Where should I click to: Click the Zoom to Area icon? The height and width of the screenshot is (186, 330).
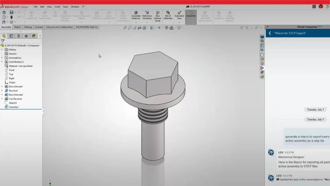point(130,28)
